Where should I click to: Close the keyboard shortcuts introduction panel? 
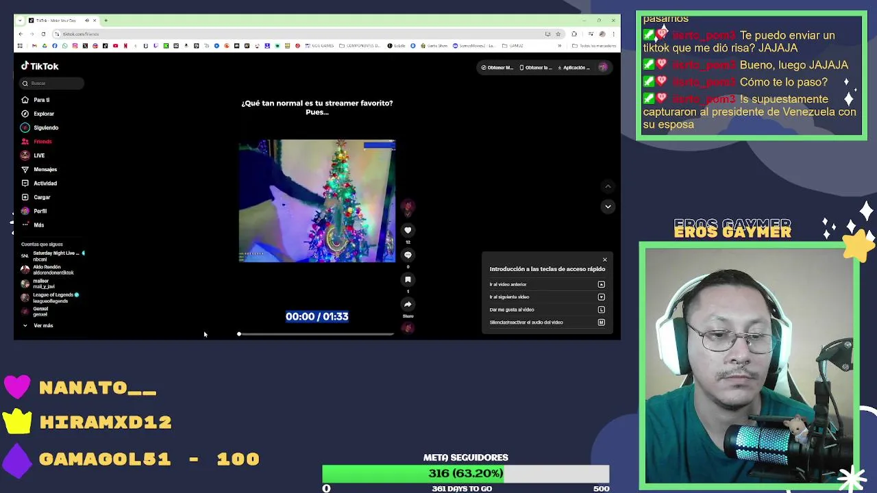[605, 260]
